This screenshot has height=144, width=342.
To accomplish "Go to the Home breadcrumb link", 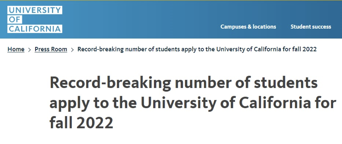I will pos(16,49).
